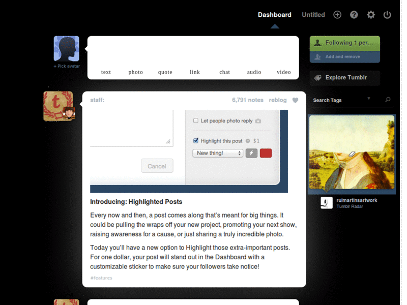
Task: Click the Explore Tumblr tag icon
Action: point(317,78)
